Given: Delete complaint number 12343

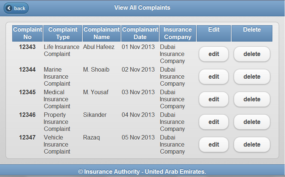Looking at the screenshot, I should [x=252, y=54].
